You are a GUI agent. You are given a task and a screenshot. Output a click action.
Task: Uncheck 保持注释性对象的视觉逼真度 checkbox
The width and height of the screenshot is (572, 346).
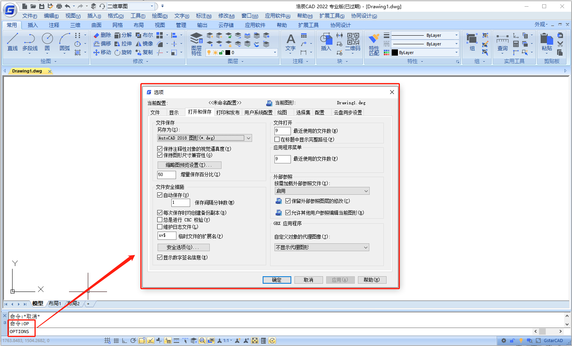coord(160,149)
